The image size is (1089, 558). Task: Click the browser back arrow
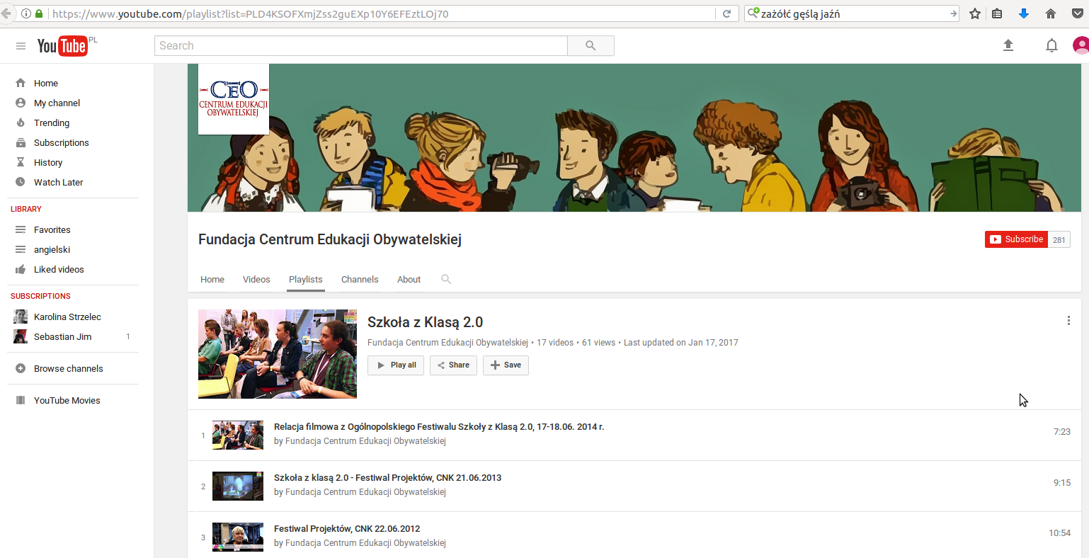6,13
